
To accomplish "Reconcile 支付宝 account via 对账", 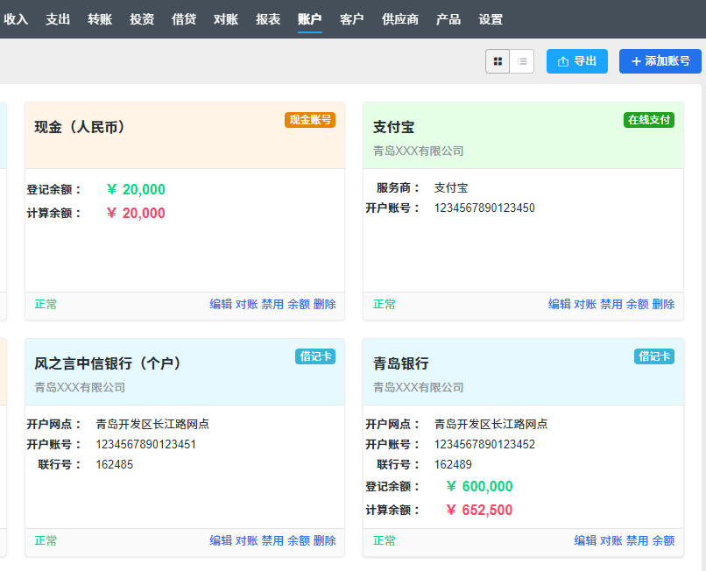I will point(585,305).
